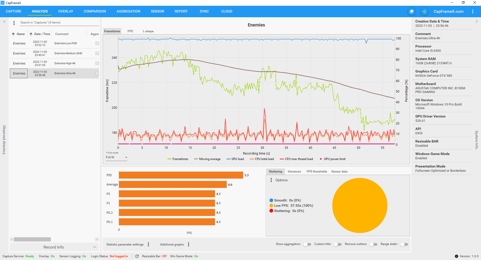Select the Enemies-High-4K capture row
The height and width of the screenshot is (260, 481).
(54, 63)
